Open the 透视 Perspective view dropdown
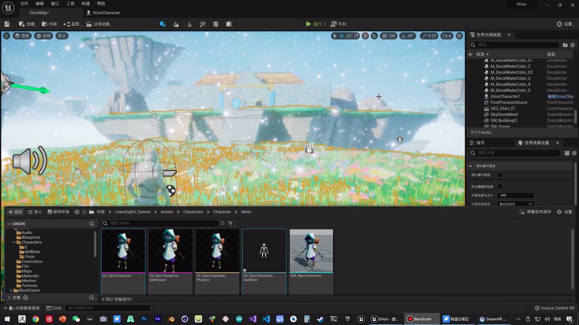 click(22, 36)
